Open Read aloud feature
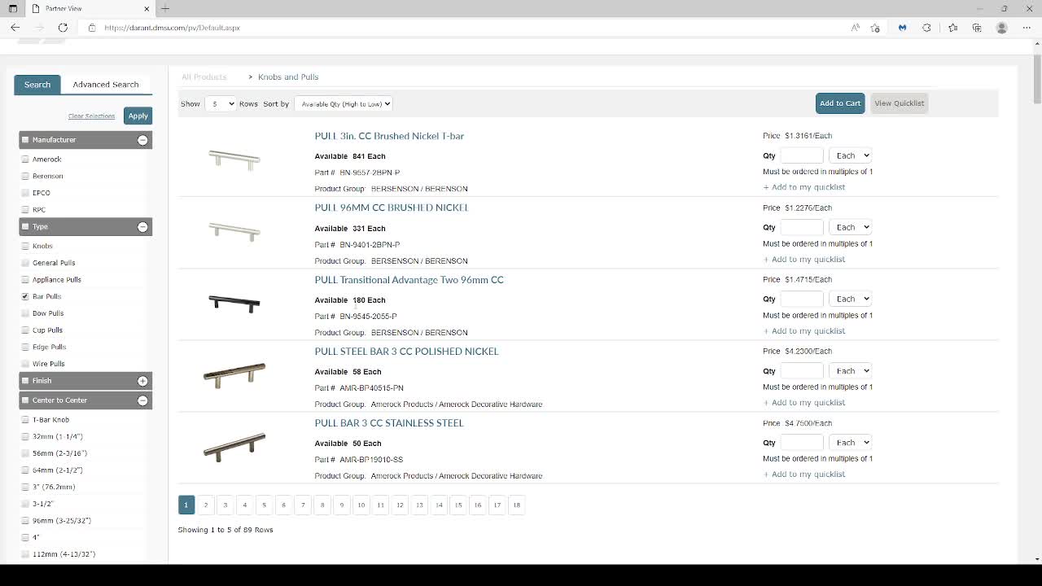The image size is (1042, 586). [x=855, y=28]
